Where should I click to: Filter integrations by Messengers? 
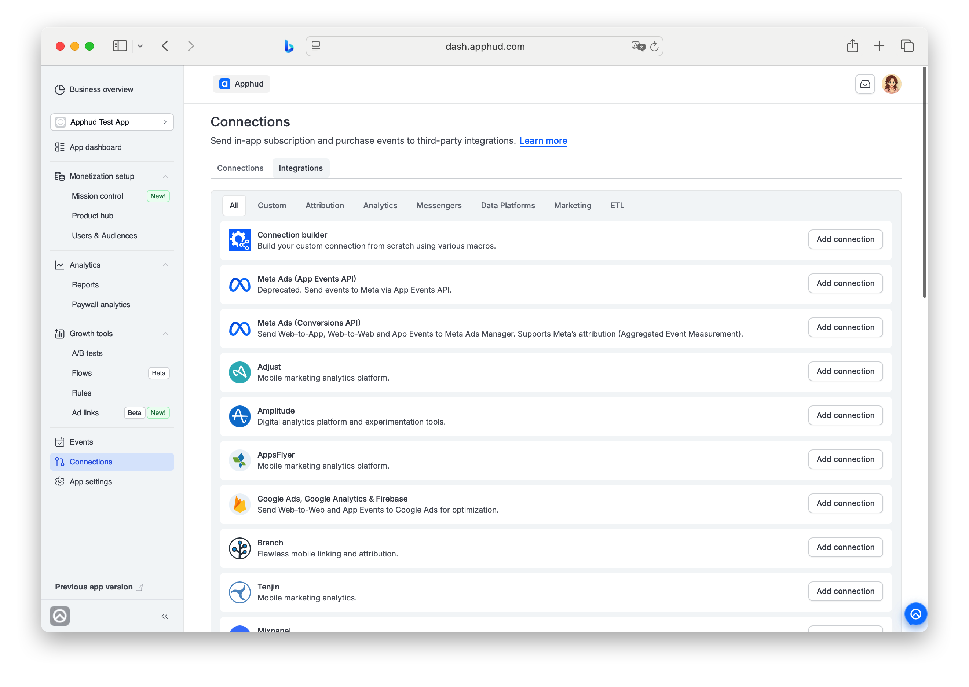point(439,206)
